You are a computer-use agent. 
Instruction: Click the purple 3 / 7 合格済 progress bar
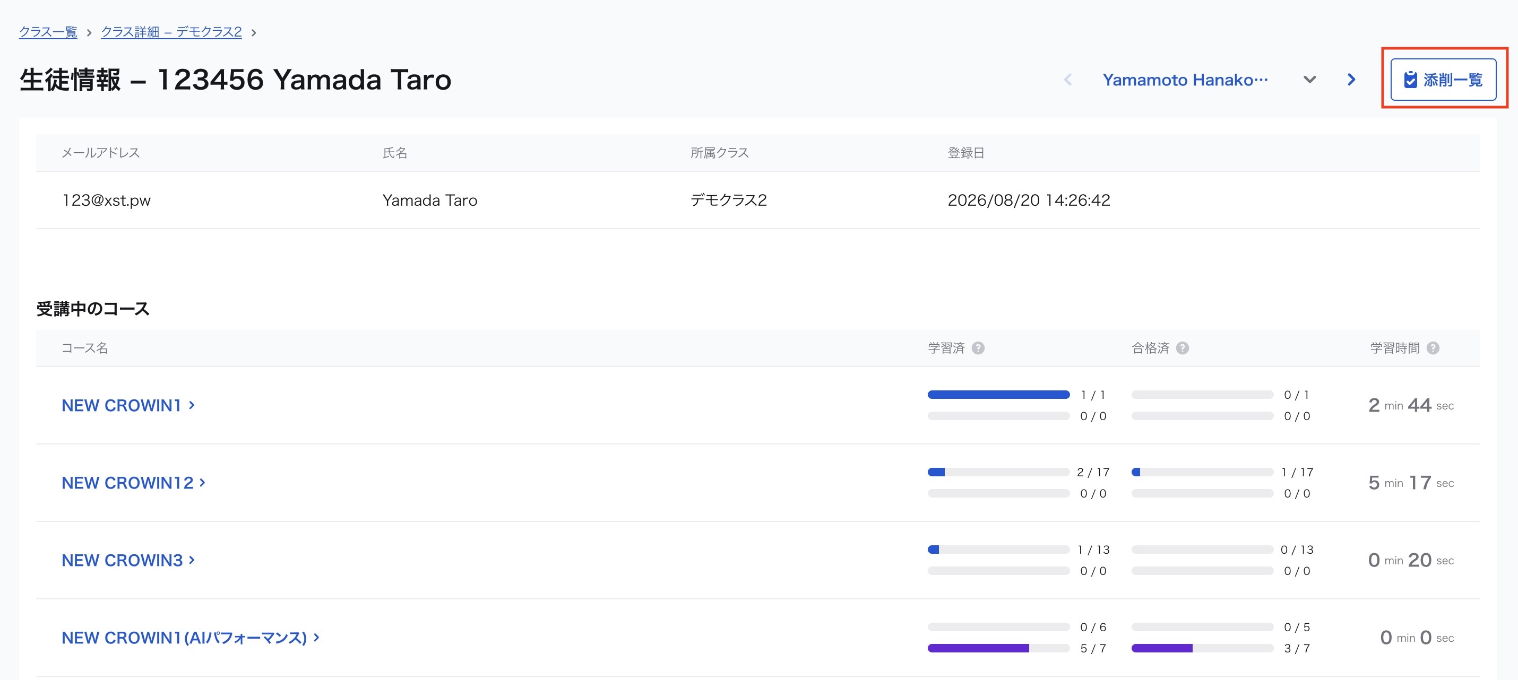click(1202, 648)
